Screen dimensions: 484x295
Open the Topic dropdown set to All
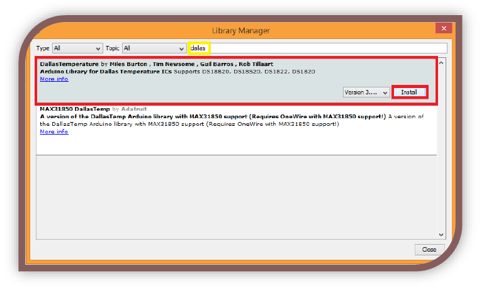tap(154, 48)
